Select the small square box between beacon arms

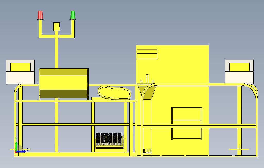tap(57, 27)
